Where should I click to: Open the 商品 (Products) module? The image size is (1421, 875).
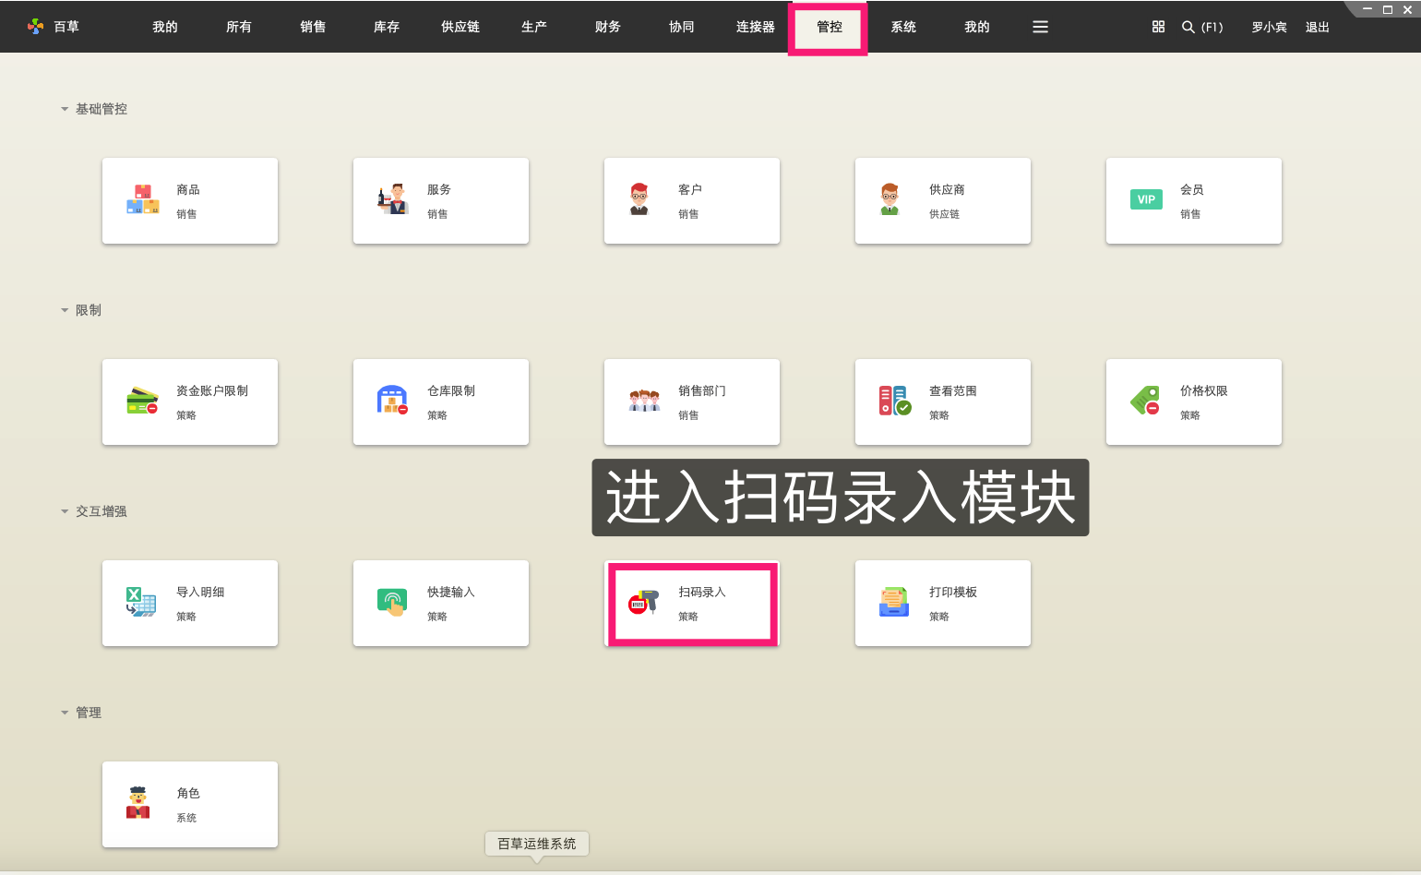[190, 200]
